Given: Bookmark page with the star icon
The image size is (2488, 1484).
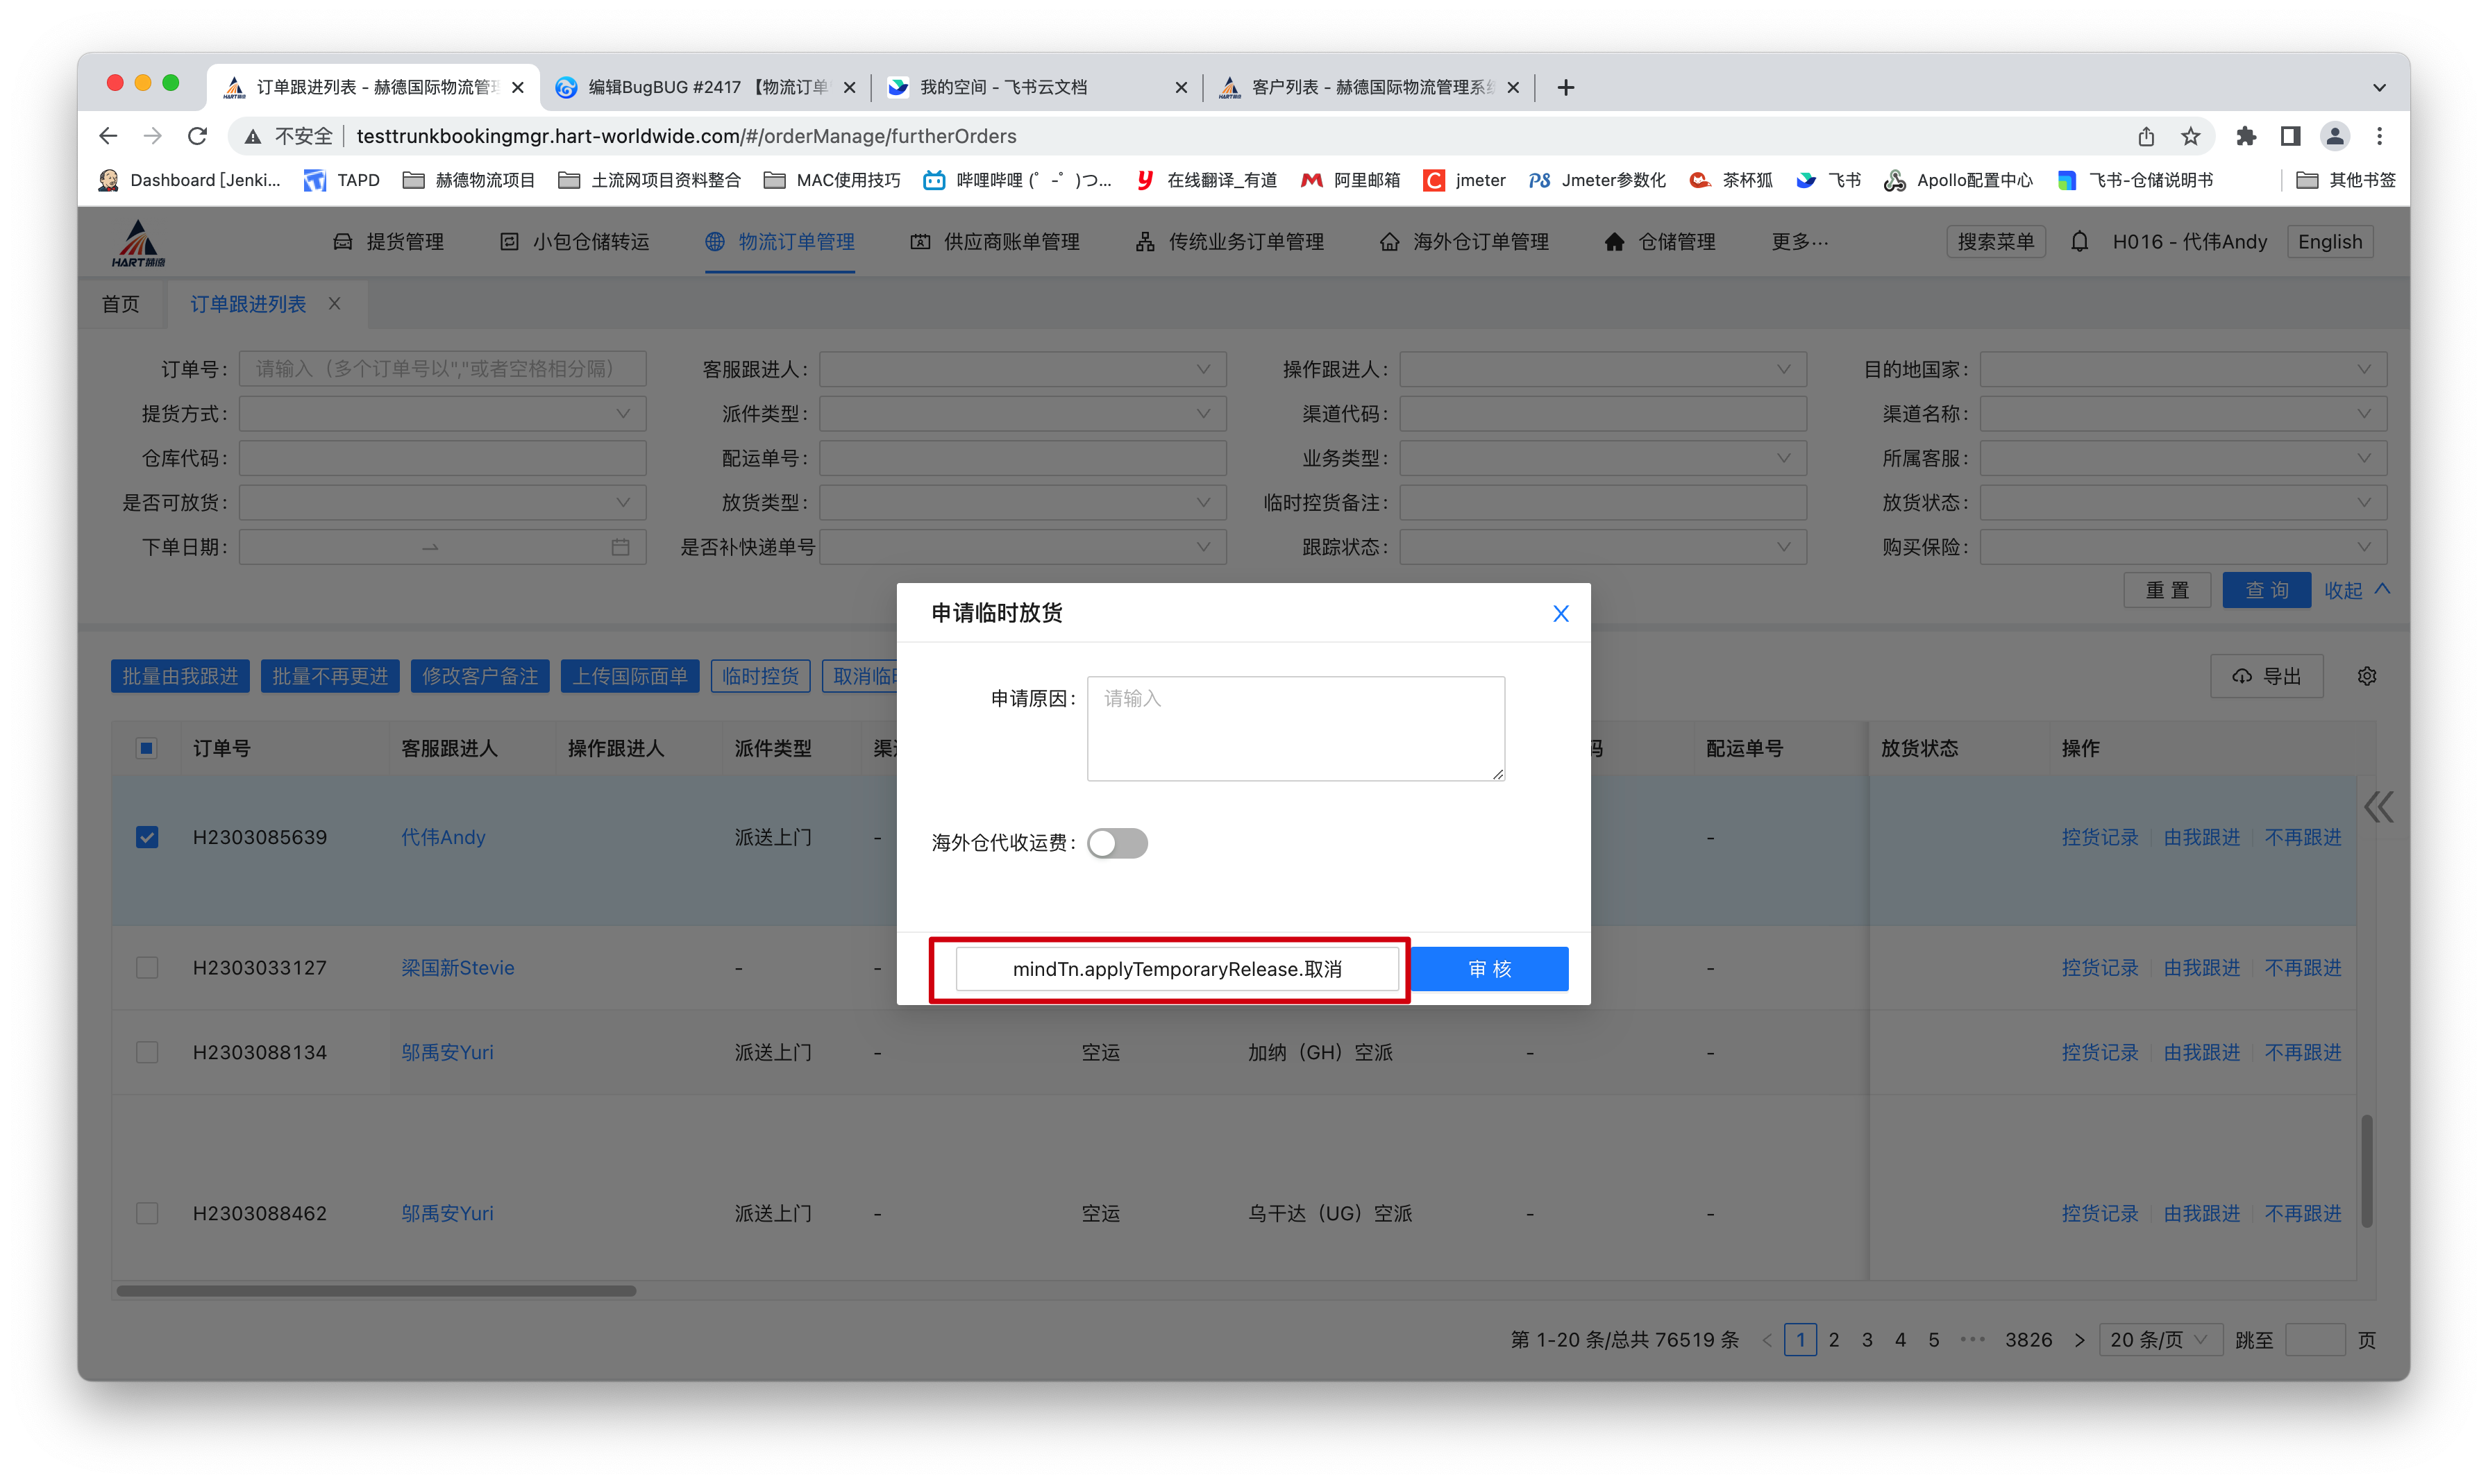Looking at the screenshot, I should [2190, 136].
